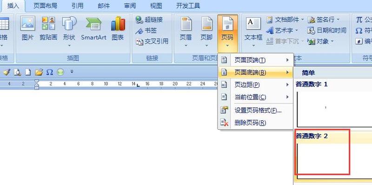The image size is (372, 185).
Task: Switch to the 引用 tab
Action: coord(78,6)
